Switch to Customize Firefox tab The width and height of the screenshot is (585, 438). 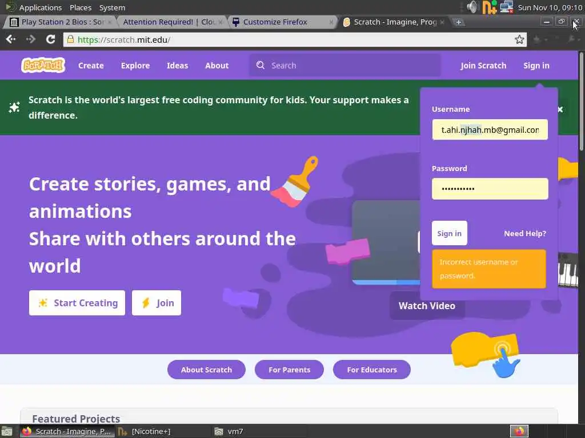point(282,22)
